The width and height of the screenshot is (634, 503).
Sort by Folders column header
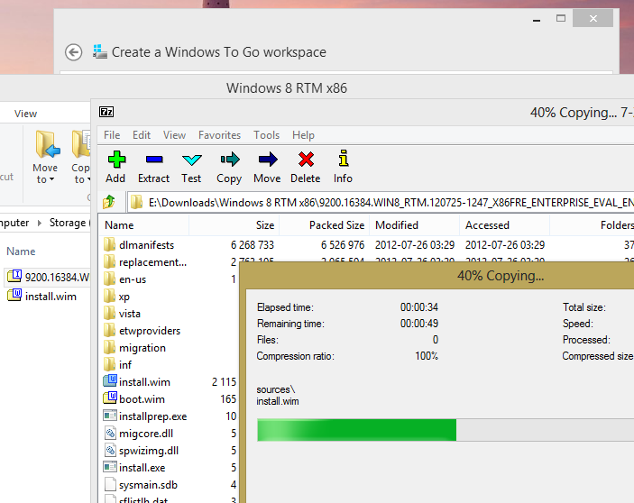pos(592,225)
